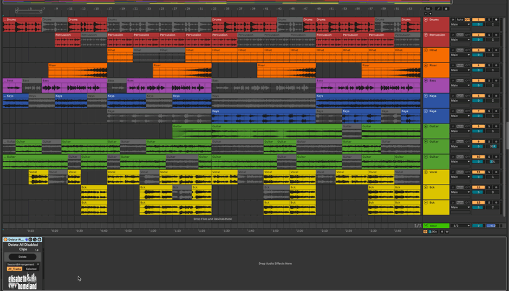Screen dimensions: 509x291
Task: Click Drop Audio Effects Here area
Action: pyautogui.click(x=275, y=264)
